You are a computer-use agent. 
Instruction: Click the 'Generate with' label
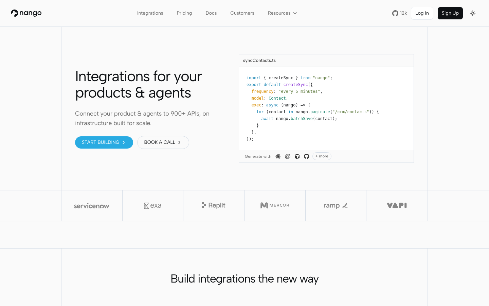pos(258,156)
